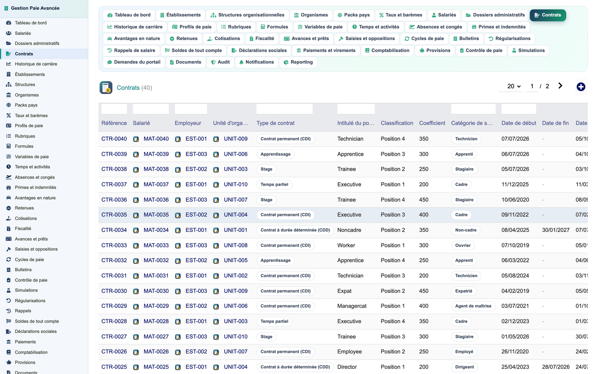Go to next page of contracts
Image resolution: width=599 pixels, height=374 pixels.
[x=560, y=86]
